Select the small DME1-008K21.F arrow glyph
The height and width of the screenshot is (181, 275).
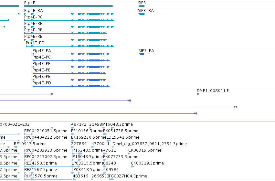point(198,94)
